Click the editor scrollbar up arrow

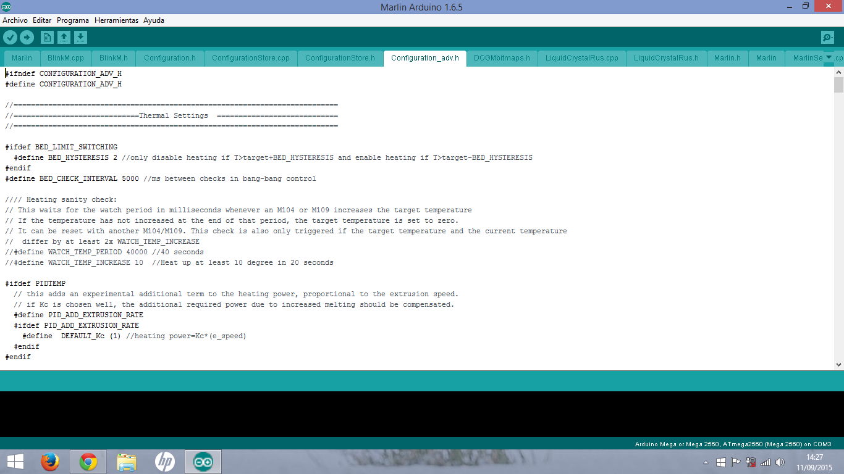click(838, 72)
